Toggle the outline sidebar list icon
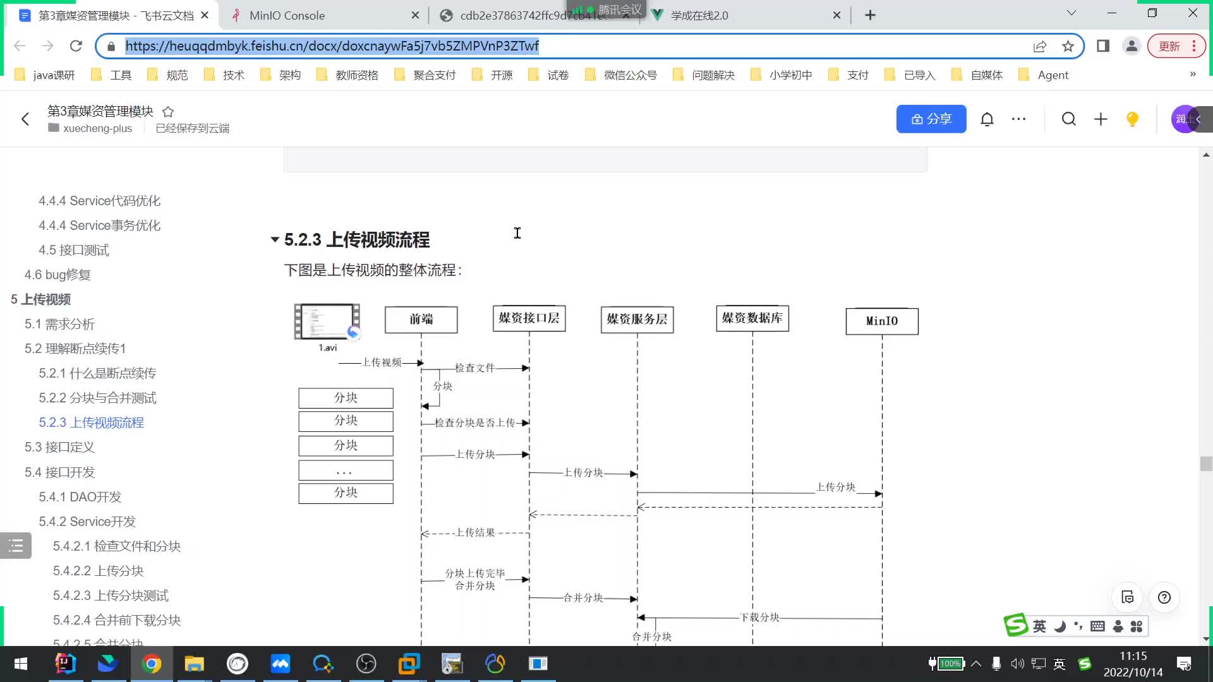 pos(16,546)
